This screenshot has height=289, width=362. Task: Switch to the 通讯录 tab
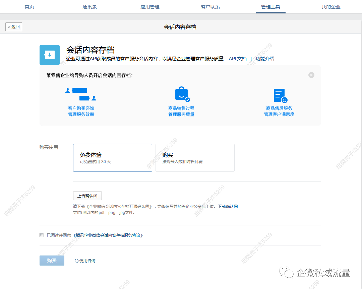(x=89, y=7)
